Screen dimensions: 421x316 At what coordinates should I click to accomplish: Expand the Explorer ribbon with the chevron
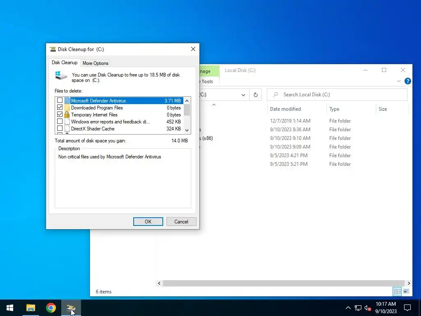pos(399,81)
